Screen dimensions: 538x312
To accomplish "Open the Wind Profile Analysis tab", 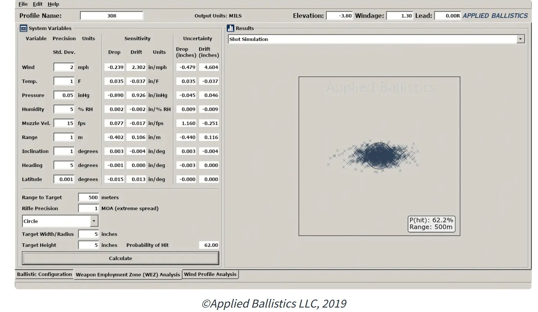I will [210, 274].
